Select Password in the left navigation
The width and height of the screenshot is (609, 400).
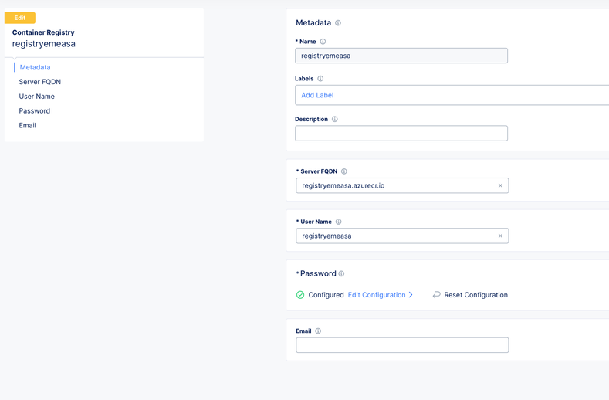pyautogui.click(x=35, y=111)
